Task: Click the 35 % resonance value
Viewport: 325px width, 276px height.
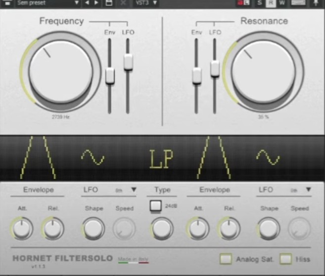Action: click(264, 117)
